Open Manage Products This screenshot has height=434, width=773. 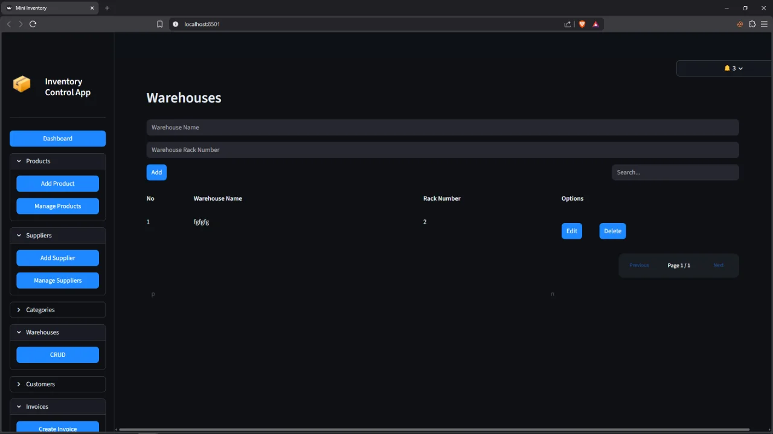[57, 206]
